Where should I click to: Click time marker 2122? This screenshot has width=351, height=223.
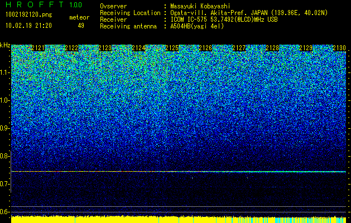[x=71, y=48]
